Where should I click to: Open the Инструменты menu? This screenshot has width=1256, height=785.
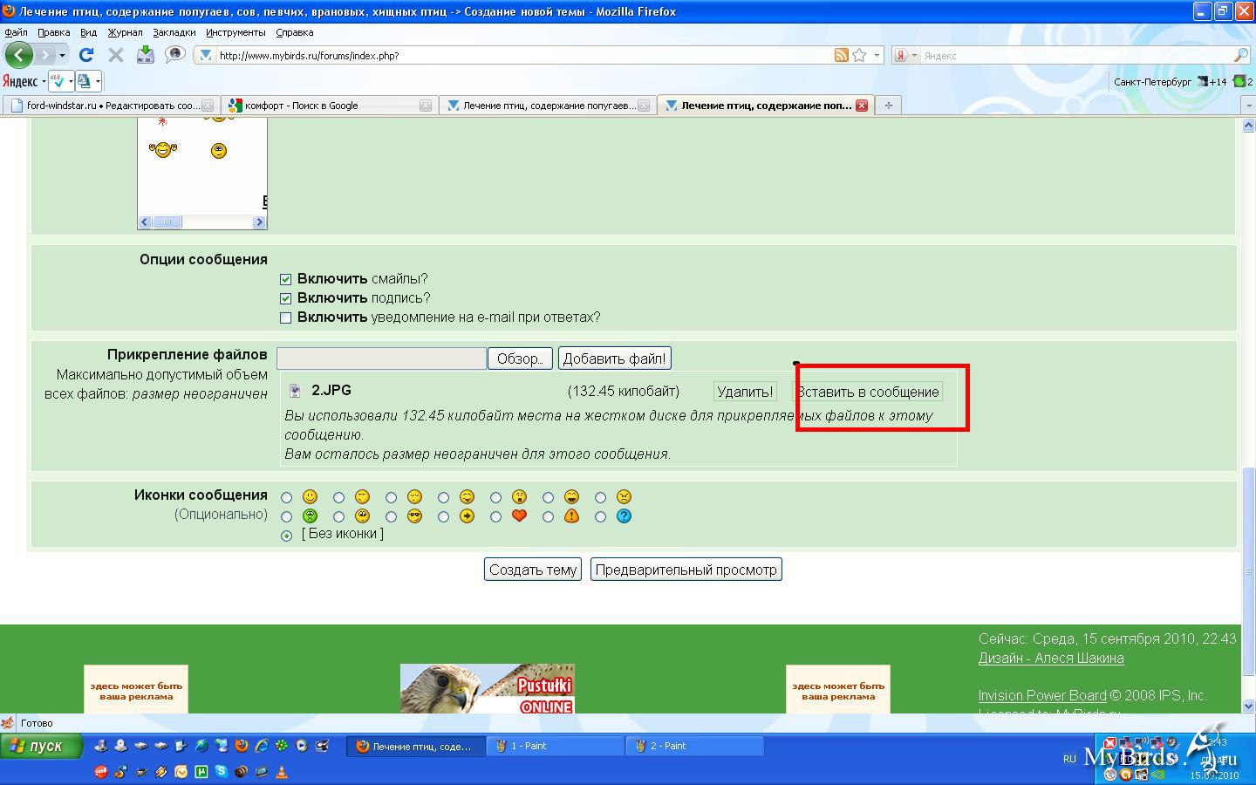click(x=235, y=32)
